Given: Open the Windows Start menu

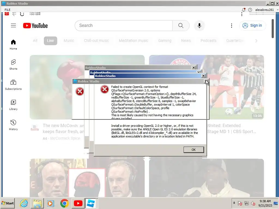Looking at the screenshot, I should pyautogui.click(x=7, y=203).
